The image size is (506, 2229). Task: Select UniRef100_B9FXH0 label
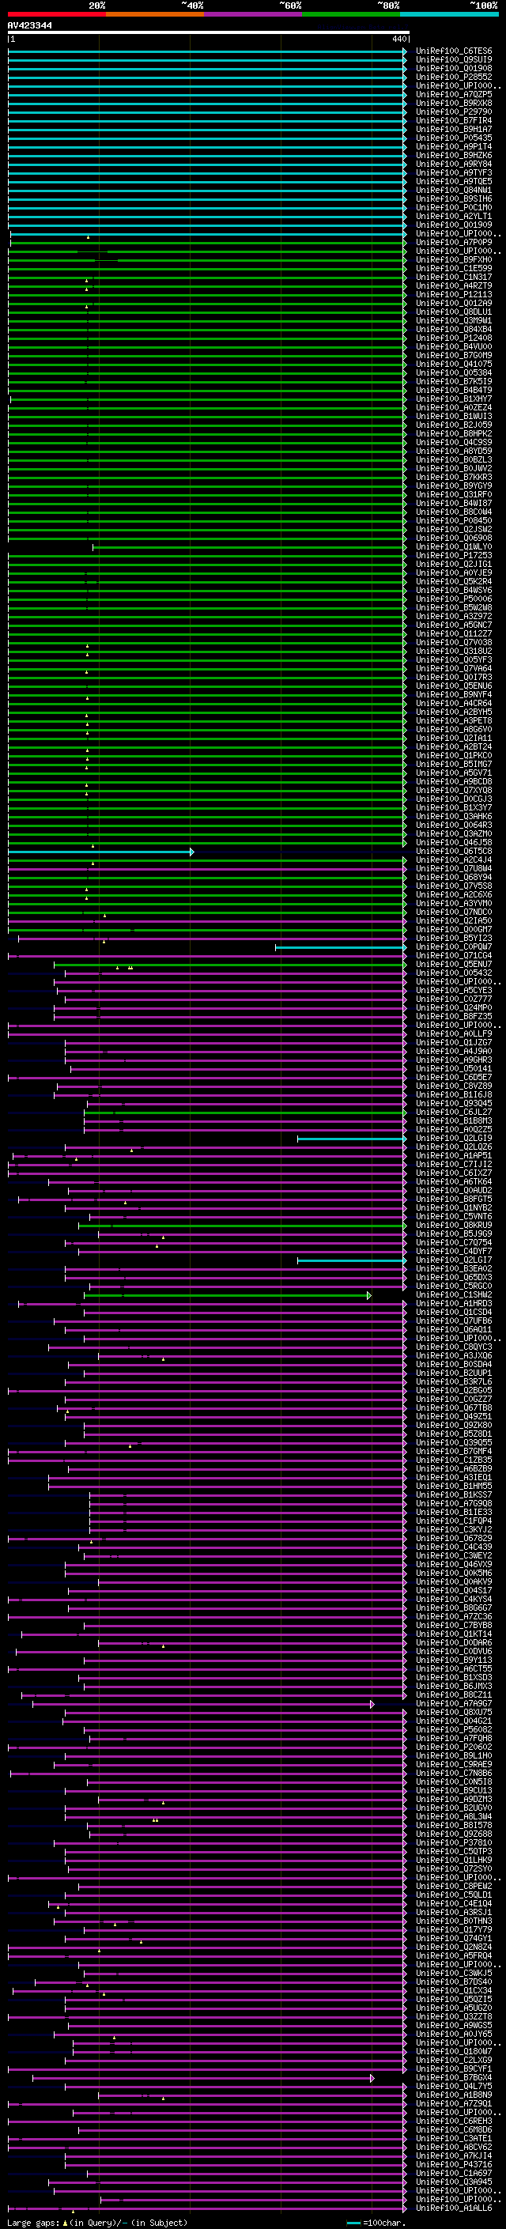tap(453, 259)
